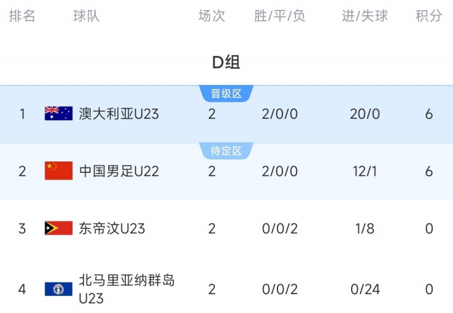Click the China flag icon
This screenshot has height=313, width=453.
pyautogui.click(x=59, y=171)
